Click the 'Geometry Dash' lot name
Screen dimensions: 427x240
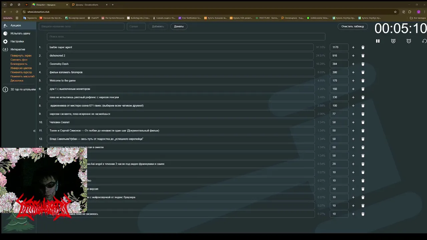coord(180,64)
